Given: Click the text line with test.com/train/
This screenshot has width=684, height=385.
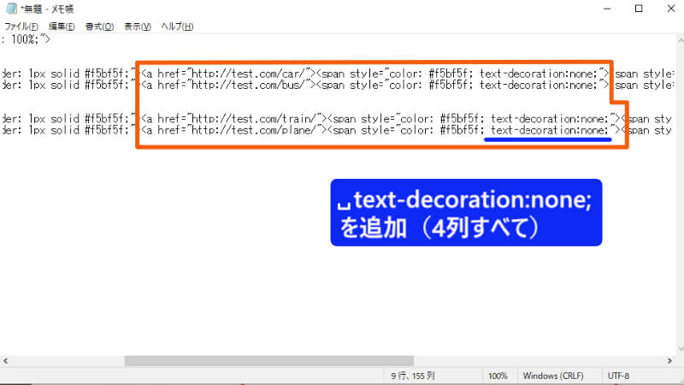Looking at the screenshot, I should coord(338,119).
